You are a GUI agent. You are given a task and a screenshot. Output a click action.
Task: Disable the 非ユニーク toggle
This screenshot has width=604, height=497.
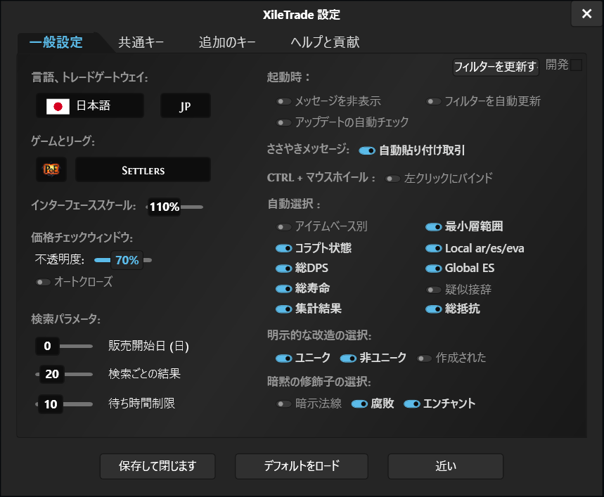click(x=348, y=359)
